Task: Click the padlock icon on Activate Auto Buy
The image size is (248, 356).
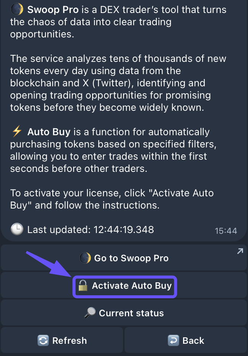Action: tap(83, 286)
